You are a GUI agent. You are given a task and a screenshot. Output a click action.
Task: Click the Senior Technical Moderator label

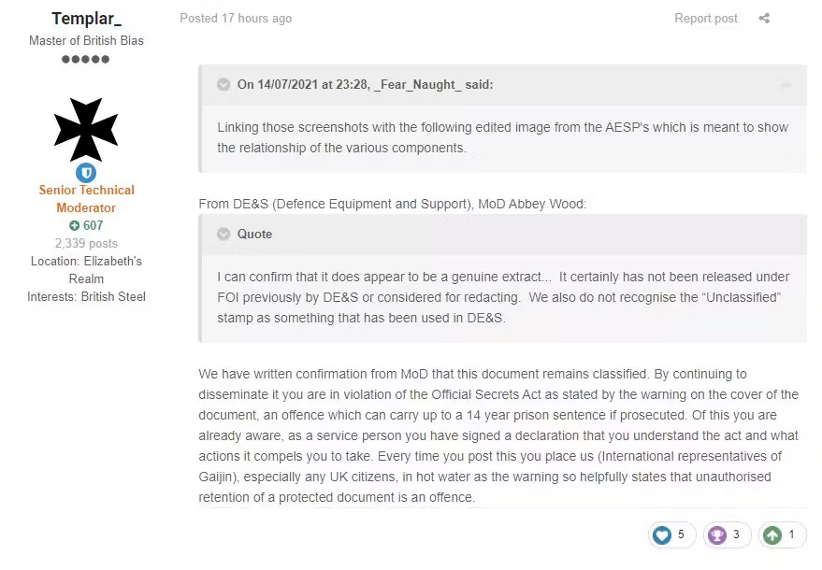click(86, 198)
